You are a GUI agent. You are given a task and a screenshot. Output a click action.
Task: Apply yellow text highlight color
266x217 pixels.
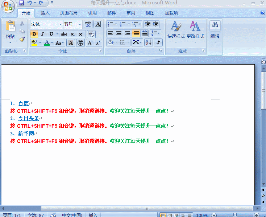coord(34,43)
